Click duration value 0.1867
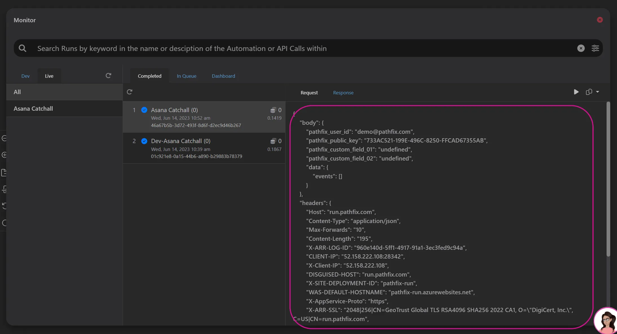The height and width of the screenshot is (334, 617). click(274, 149)
